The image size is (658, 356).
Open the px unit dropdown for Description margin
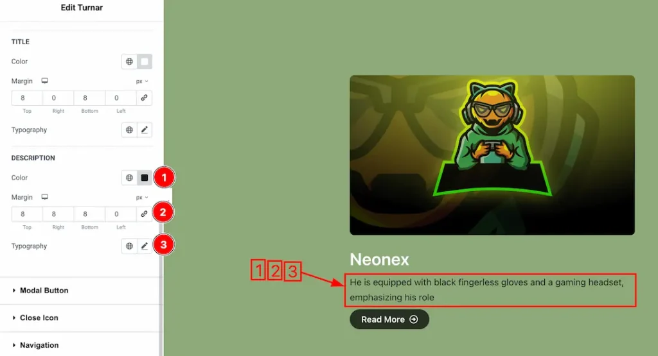click(142, 198)
